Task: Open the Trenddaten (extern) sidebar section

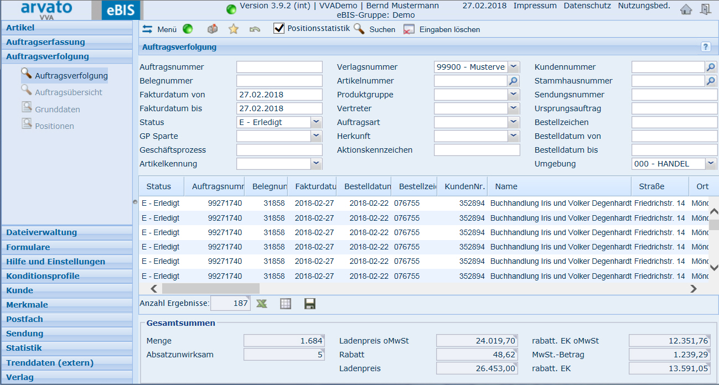Action: 66,363
